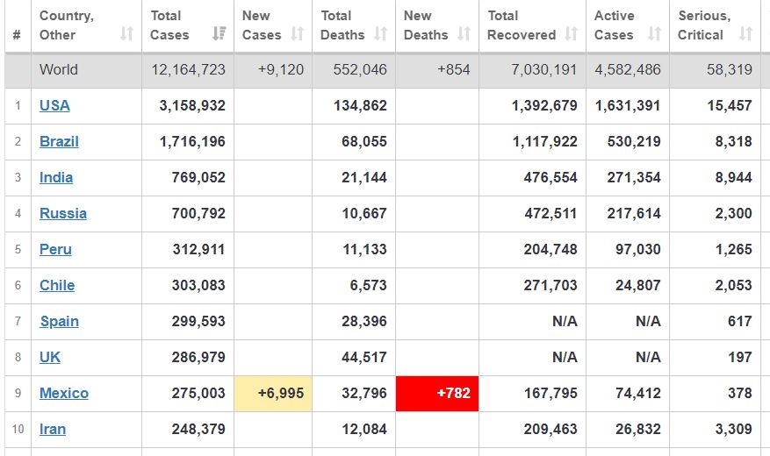Image resolution: width=770 pixels, height=456 pixels.
Task: Click sort arrows beside Total Deaths header
Action: coord(380,34)
